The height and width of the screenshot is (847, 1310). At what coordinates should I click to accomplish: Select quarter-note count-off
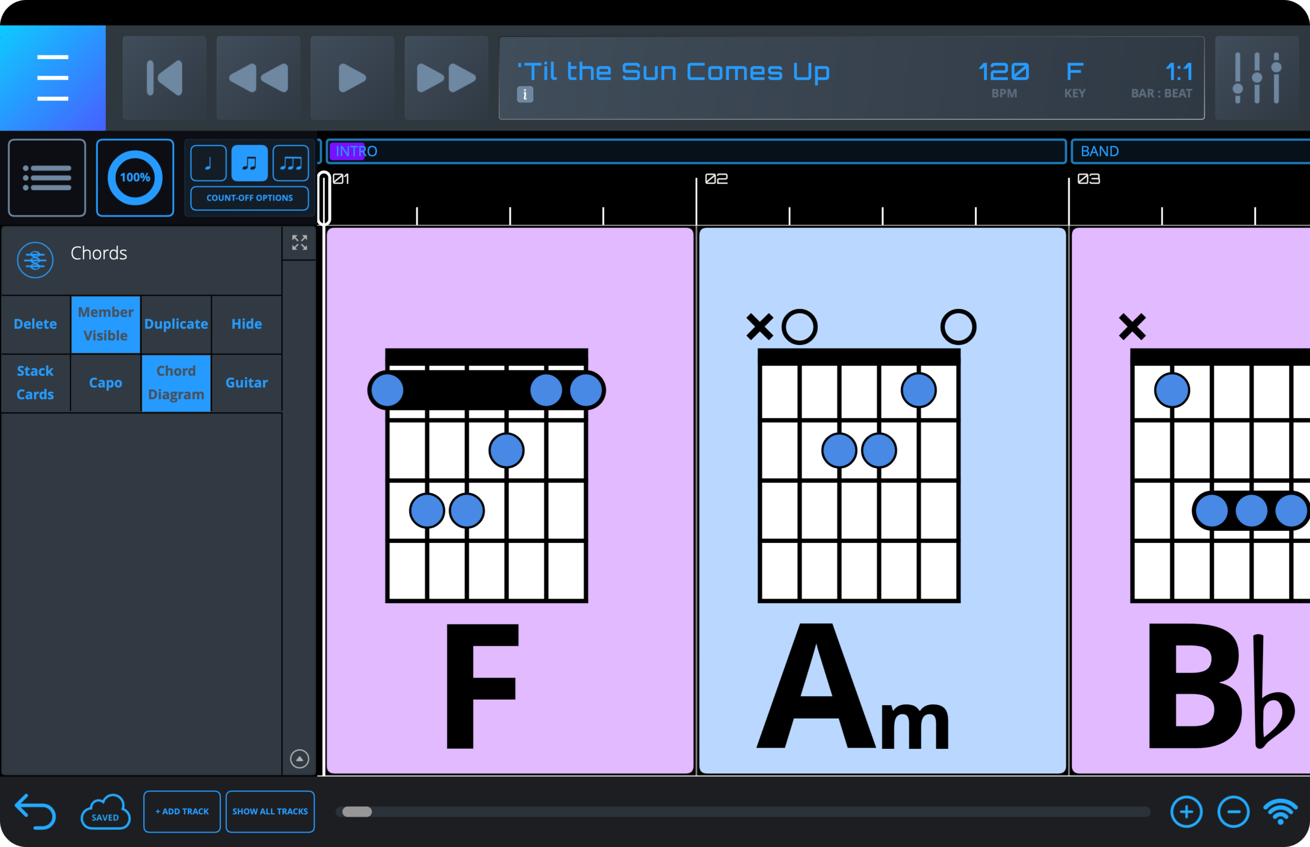click(x=208, y=163)
